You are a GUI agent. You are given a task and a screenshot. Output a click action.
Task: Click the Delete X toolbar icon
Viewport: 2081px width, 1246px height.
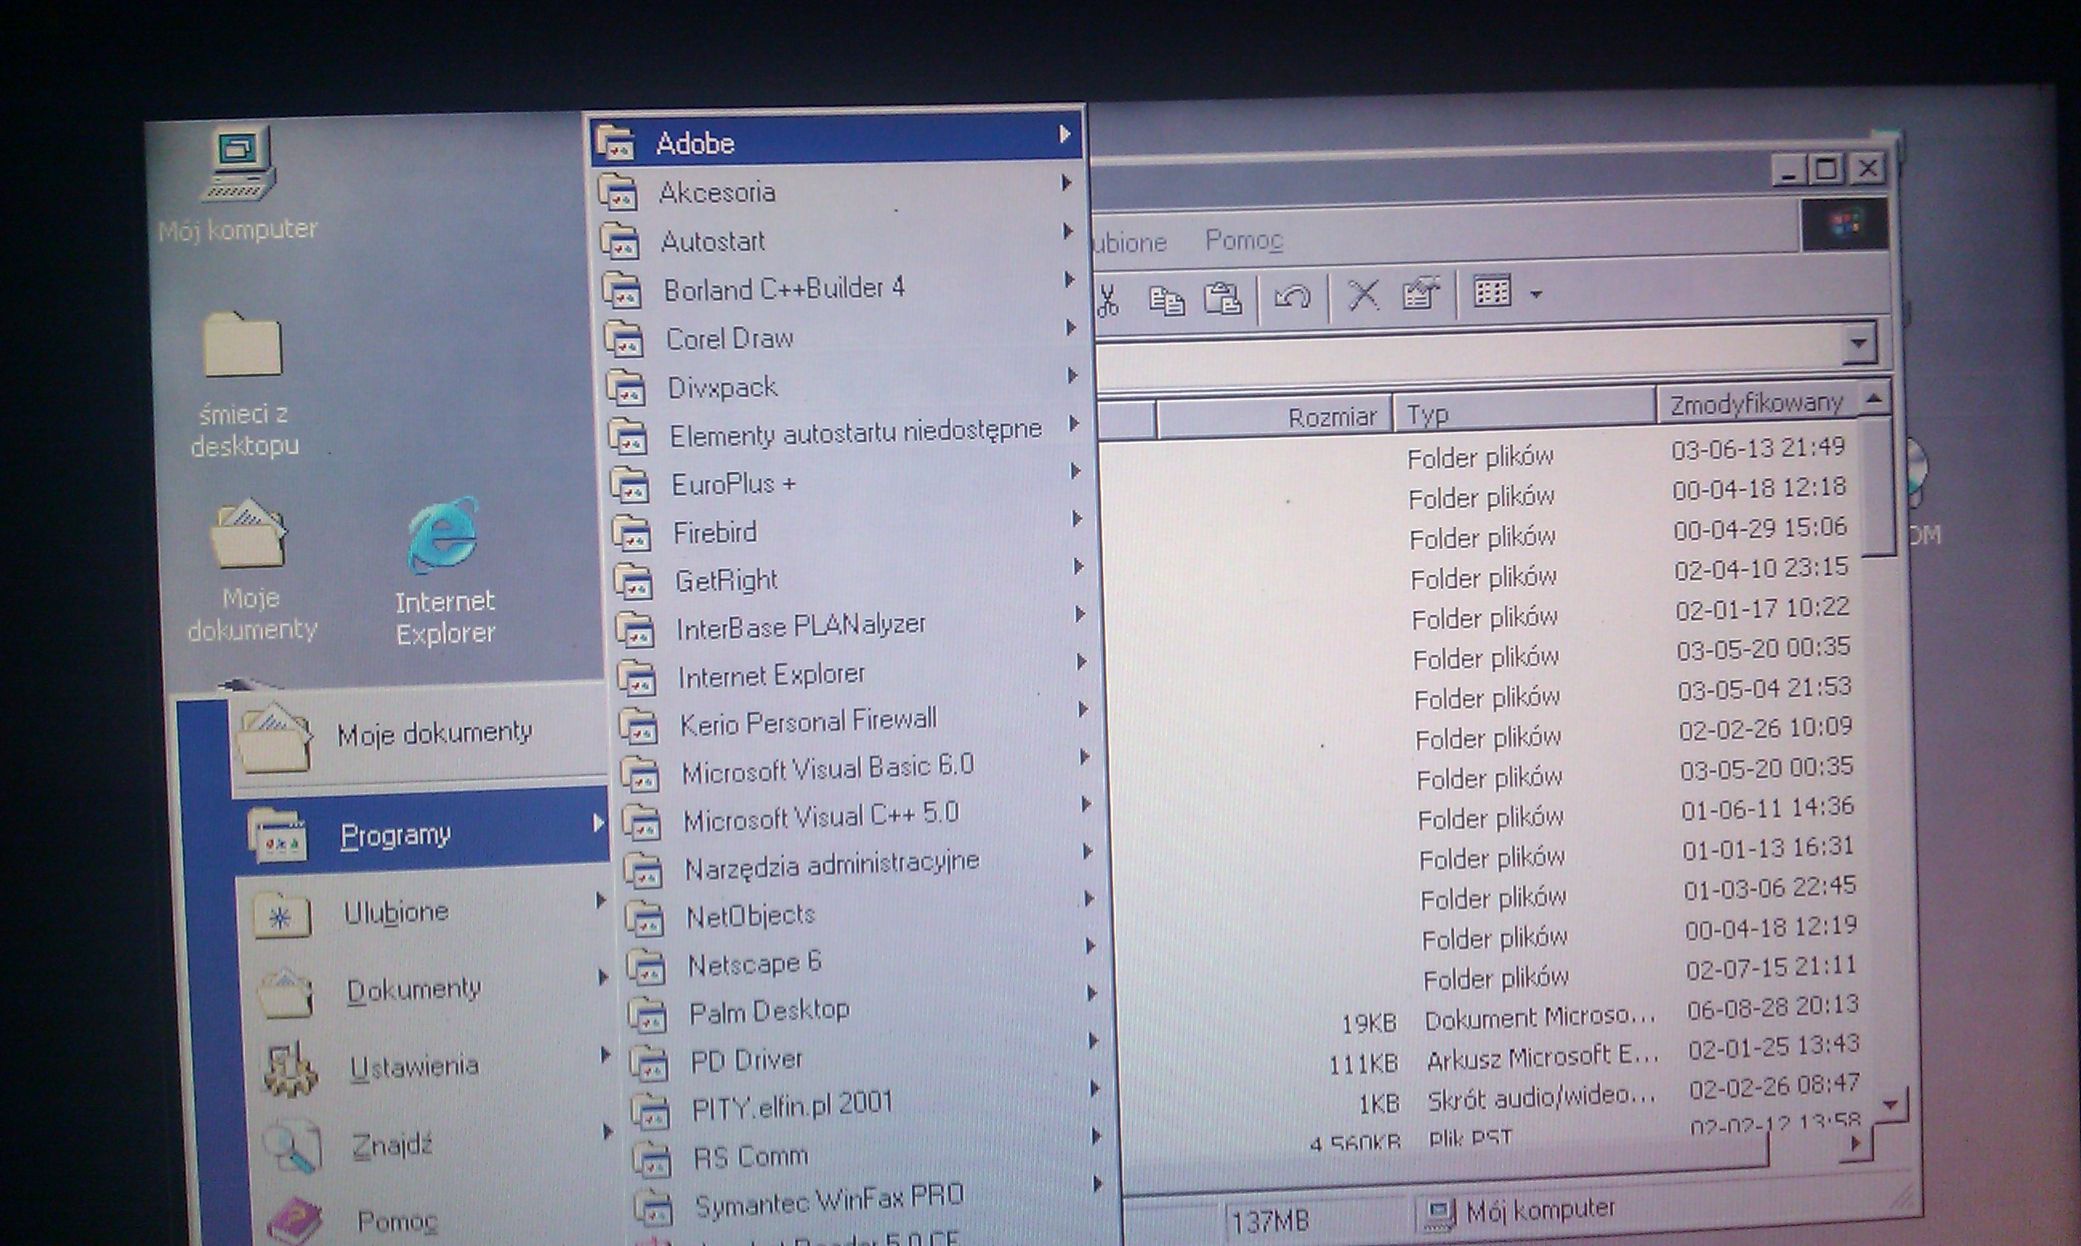point(1362,295)
